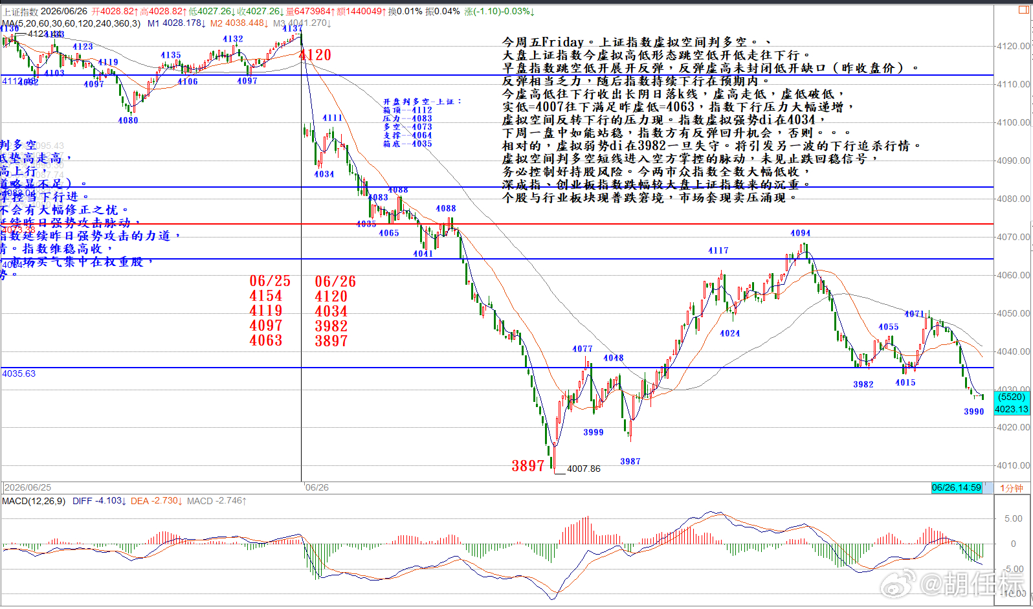Click the 开盘判多空-上证 annotation heading
Image resolution: width=1033 pixels, height=609 pixels.
(x=422, y=102)
